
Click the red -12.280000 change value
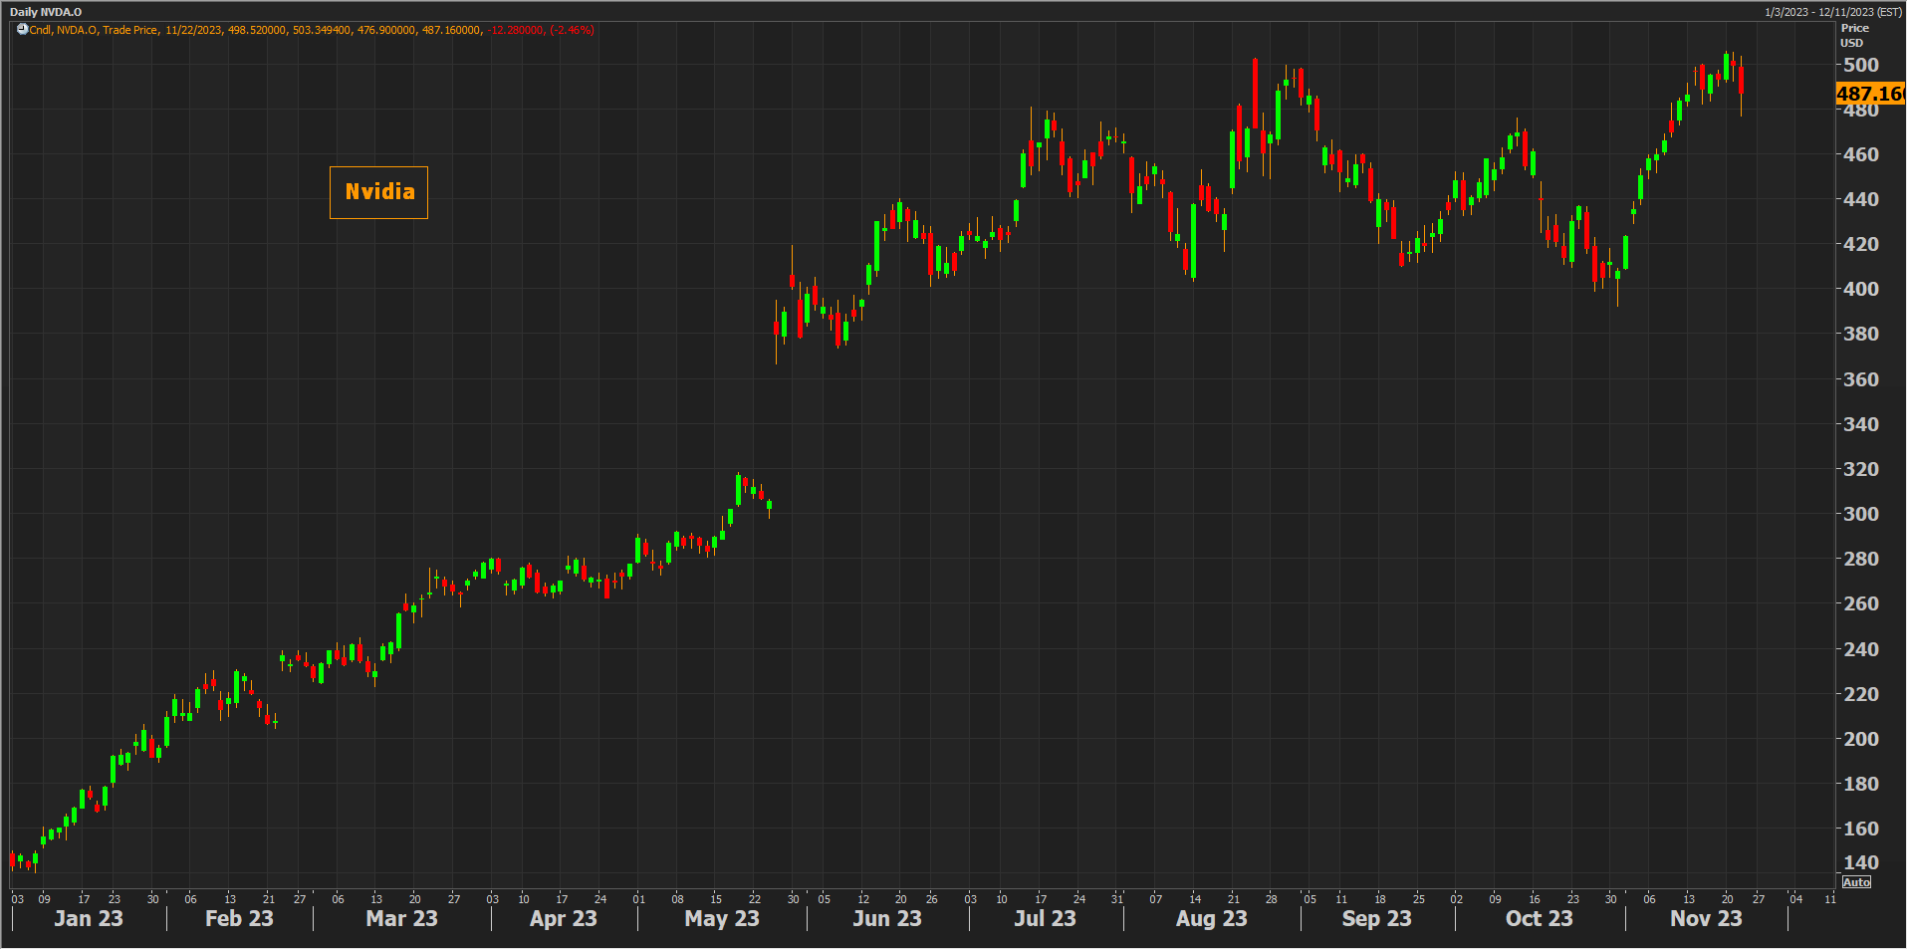515,30
